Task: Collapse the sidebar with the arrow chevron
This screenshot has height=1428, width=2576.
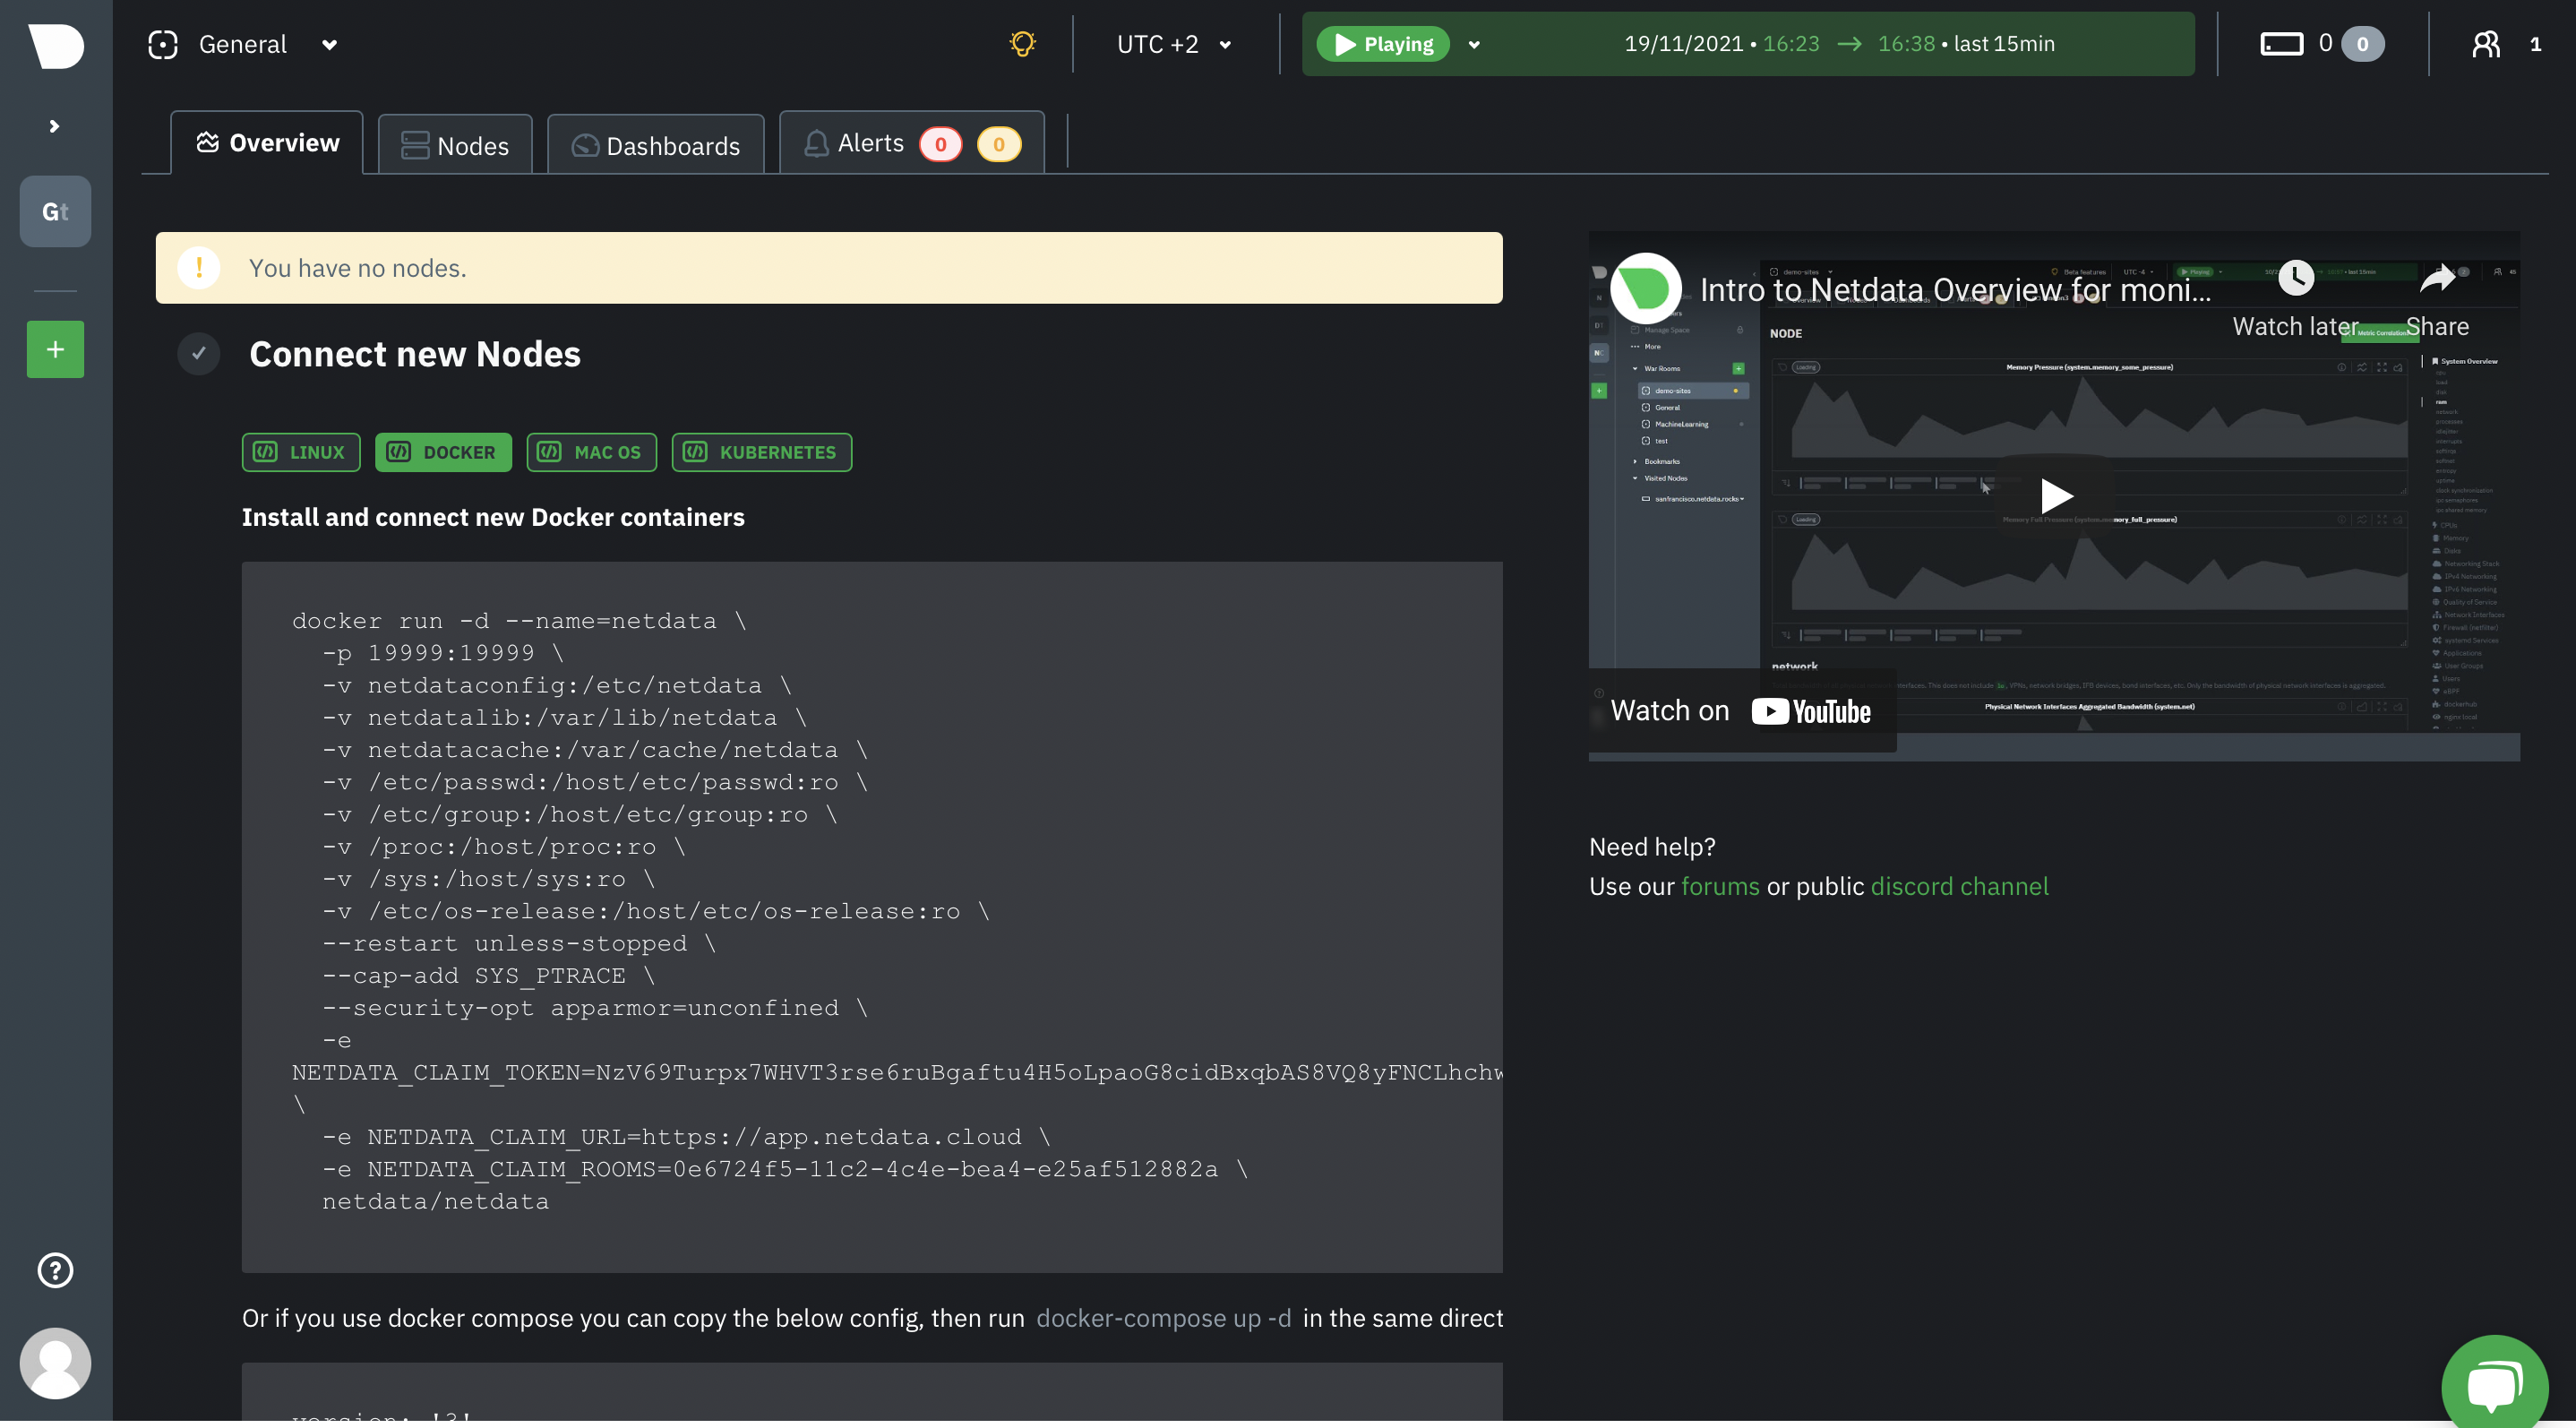Action: 55,126
